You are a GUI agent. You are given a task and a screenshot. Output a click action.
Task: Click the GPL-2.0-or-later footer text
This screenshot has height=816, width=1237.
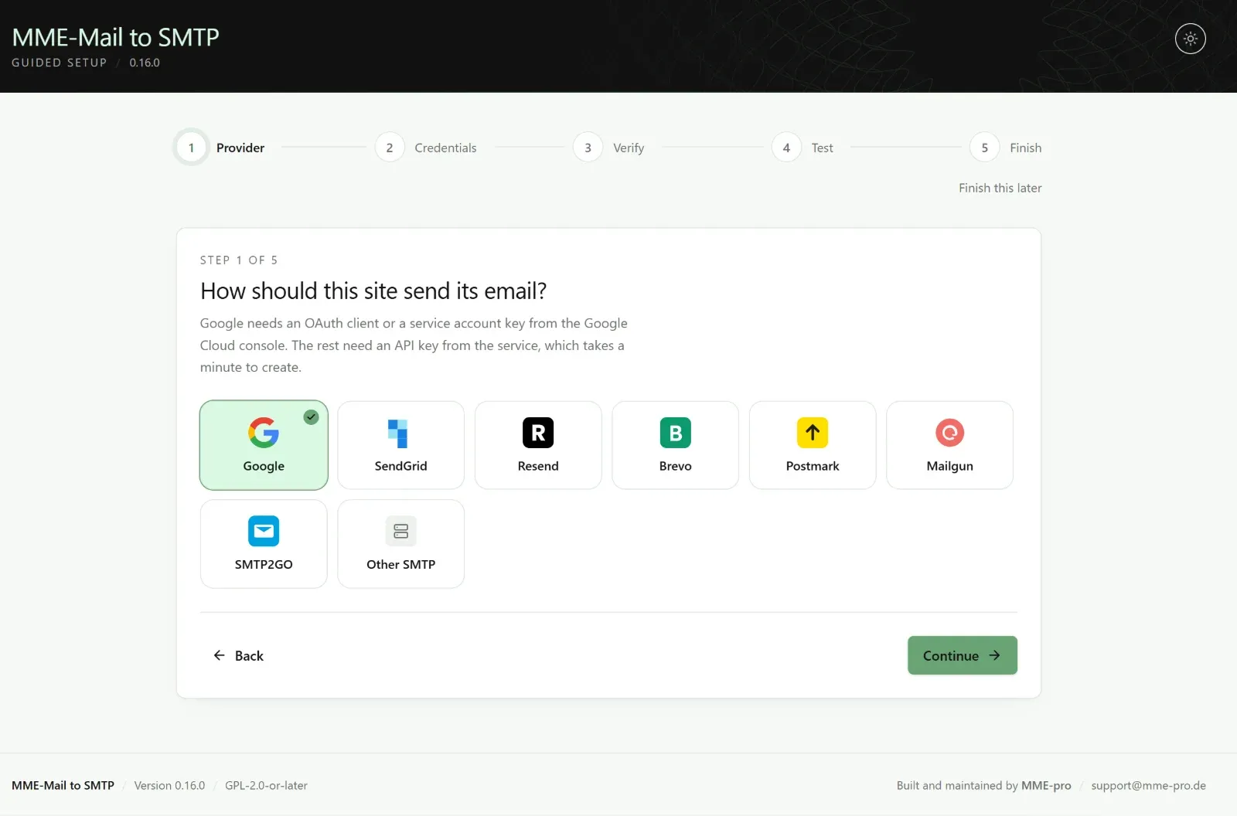tap(266, 785)
